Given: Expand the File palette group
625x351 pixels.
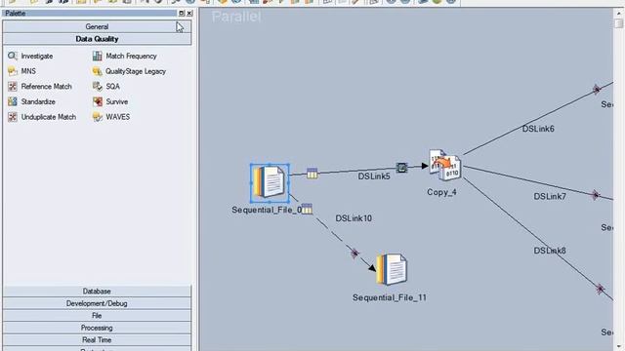Looking at the screenshot, I should coord(97,316).
